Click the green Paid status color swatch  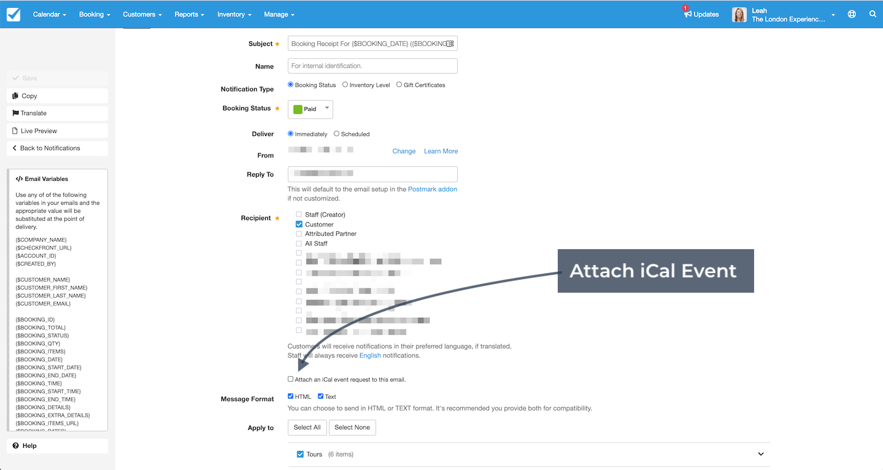pyautogui.click(x=298, y=109)
